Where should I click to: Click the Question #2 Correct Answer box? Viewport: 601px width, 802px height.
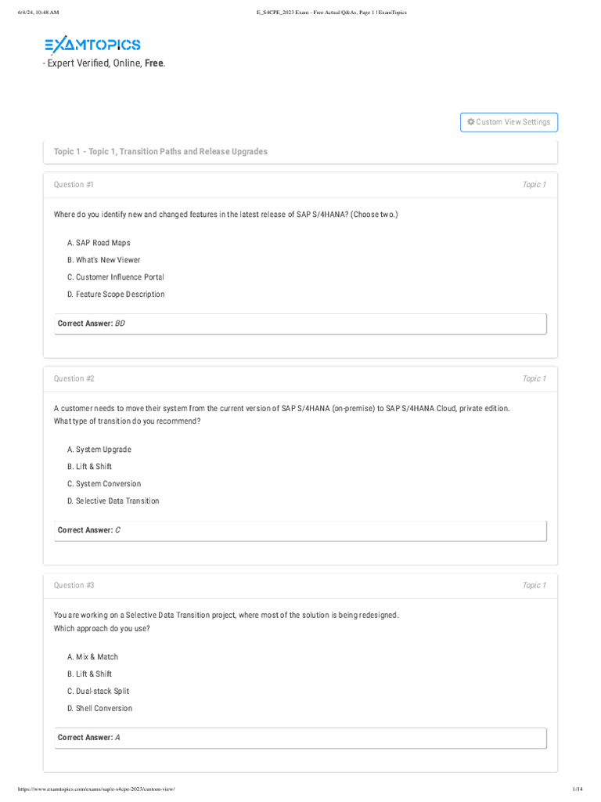(300, 530)
